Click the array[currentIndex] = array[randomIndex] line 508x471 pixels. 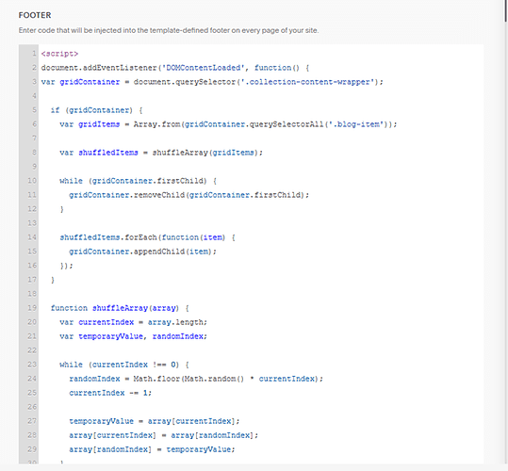(x=164, y=435)
